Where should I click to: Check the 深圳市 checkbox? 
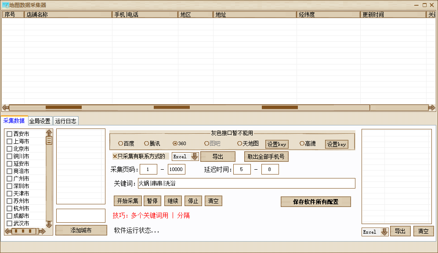coord(9,186)
